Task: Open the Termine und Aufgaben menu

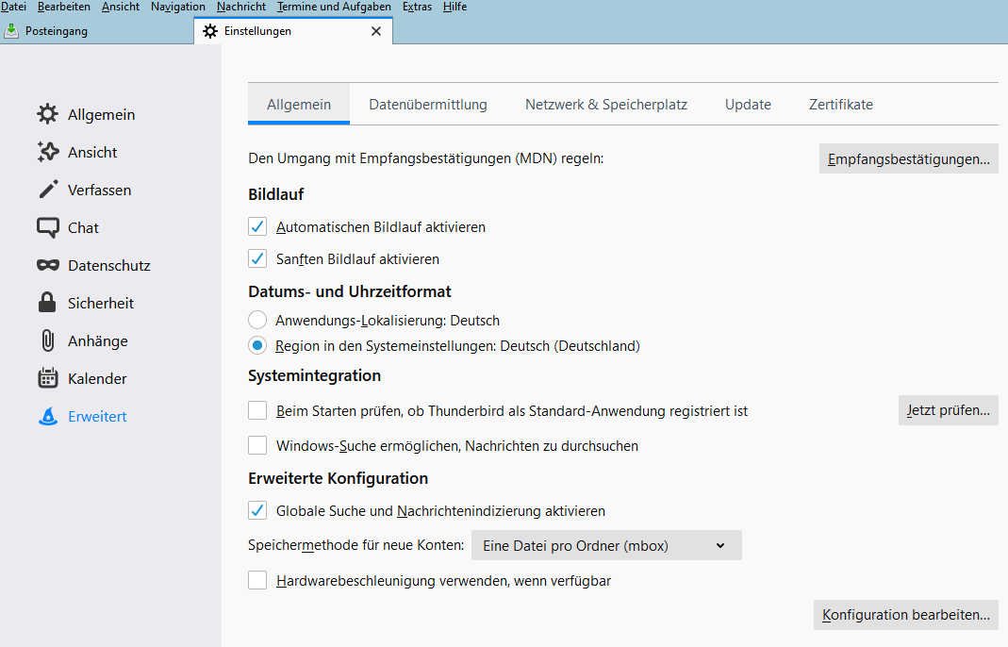Action: tap(334, 7)
